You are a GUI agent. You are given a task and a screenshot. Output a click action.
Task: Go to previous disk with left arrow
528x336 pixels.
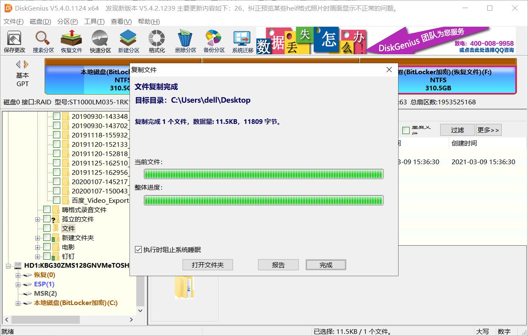click(18, 64)
